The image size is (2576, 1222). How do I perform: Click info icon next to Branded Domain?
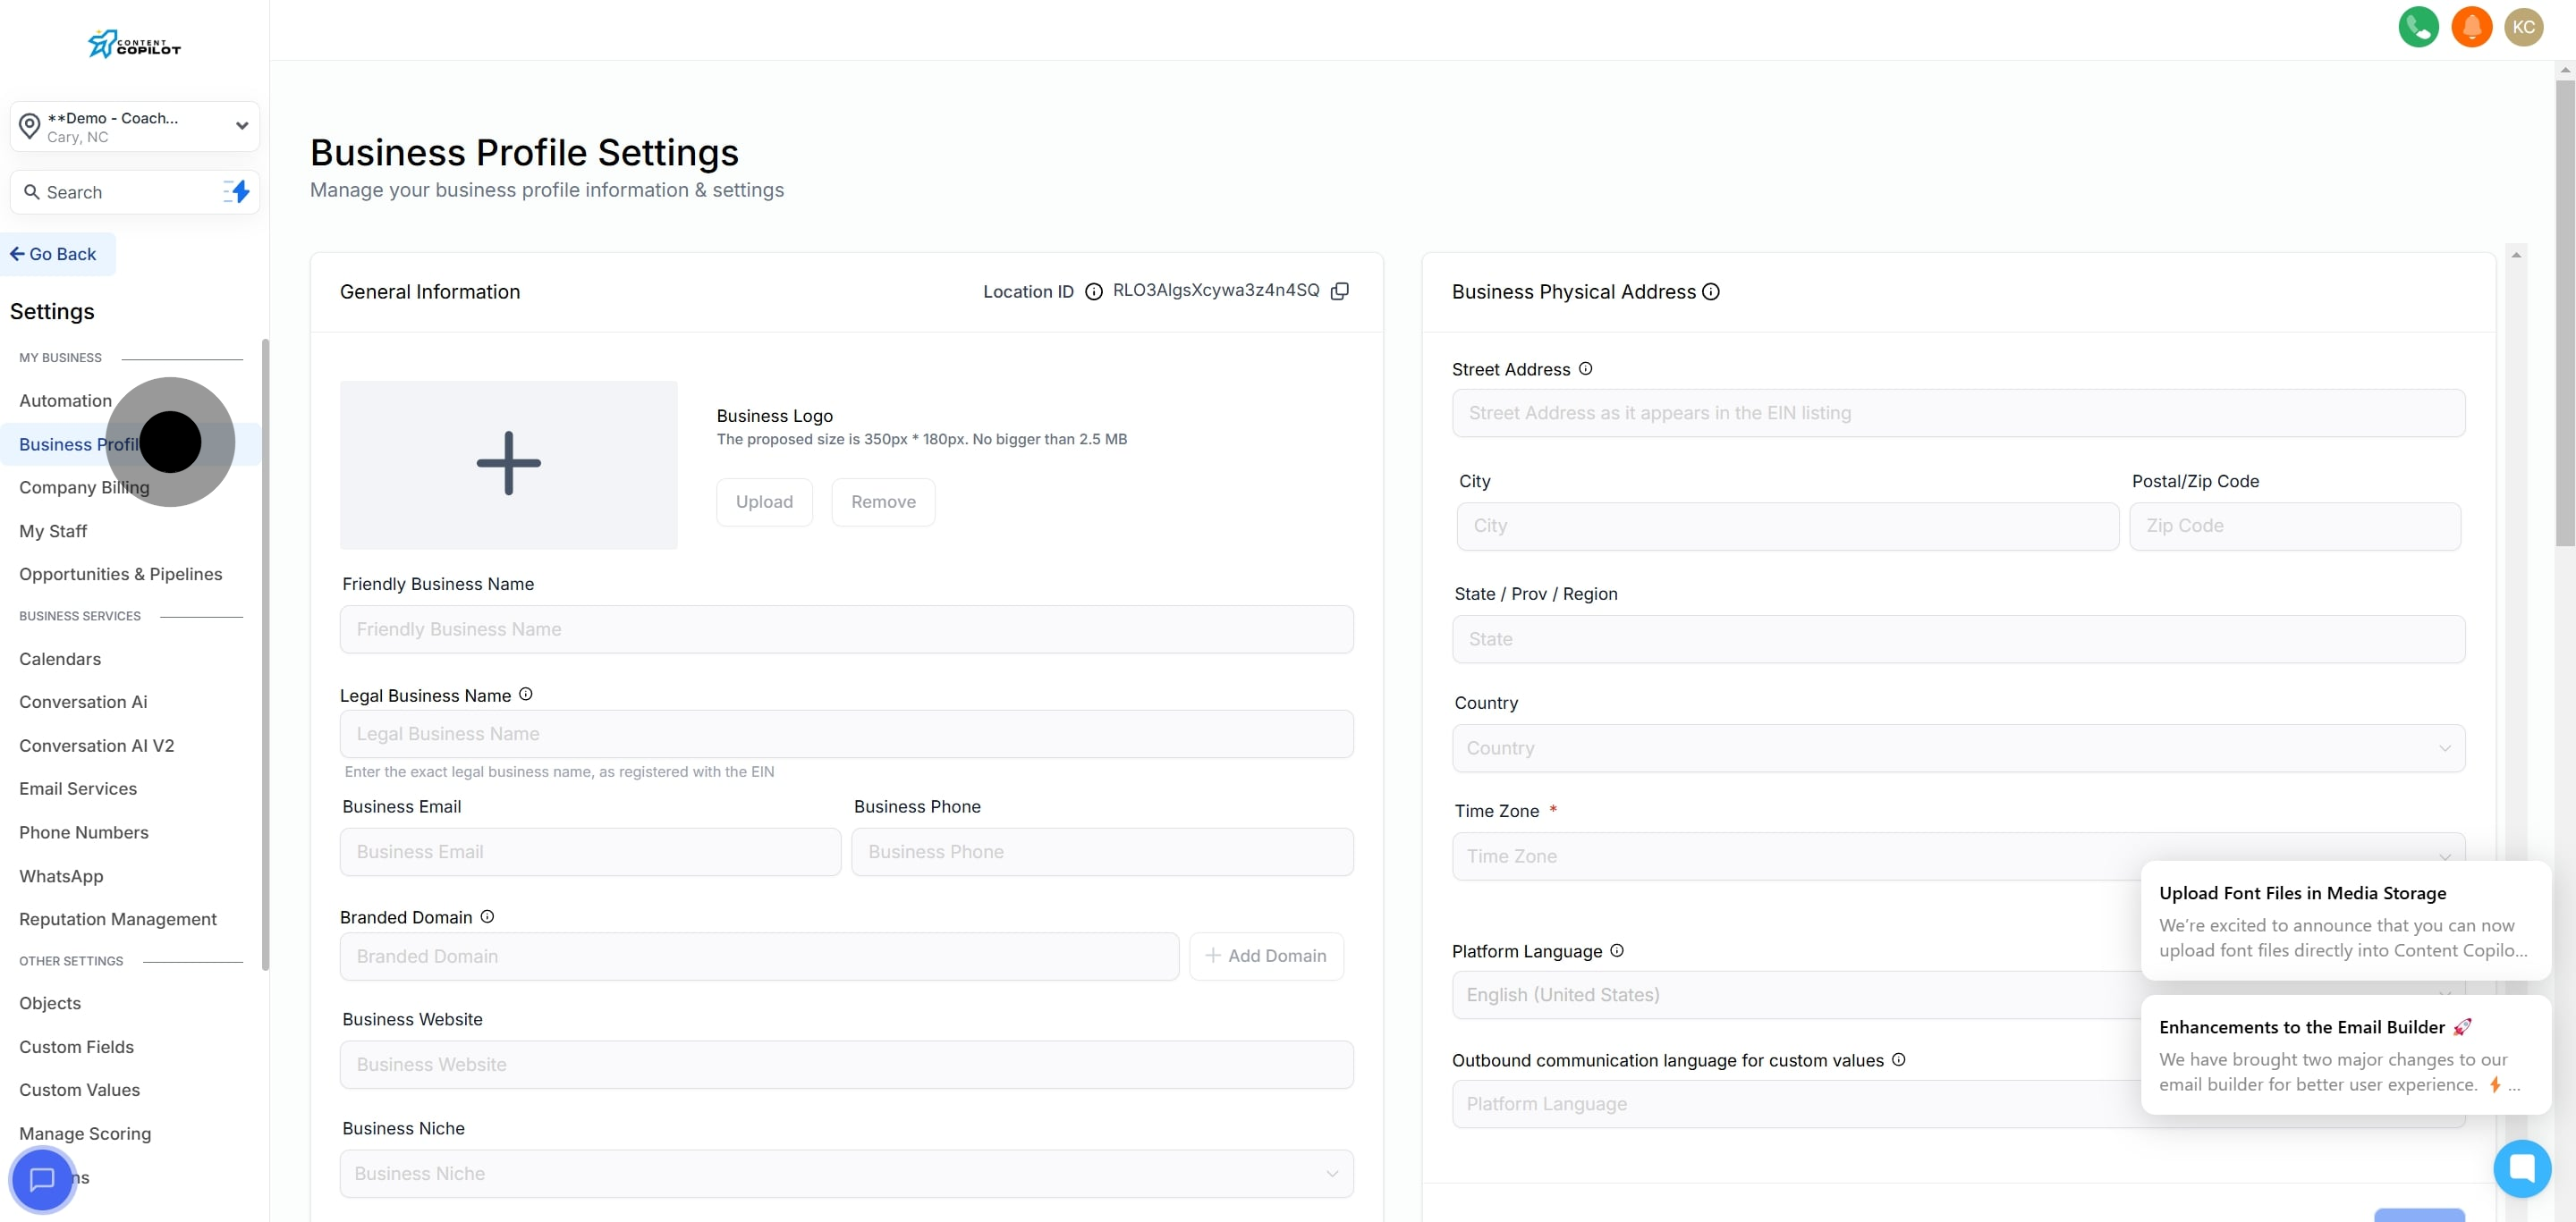click(x=487, y=916)
